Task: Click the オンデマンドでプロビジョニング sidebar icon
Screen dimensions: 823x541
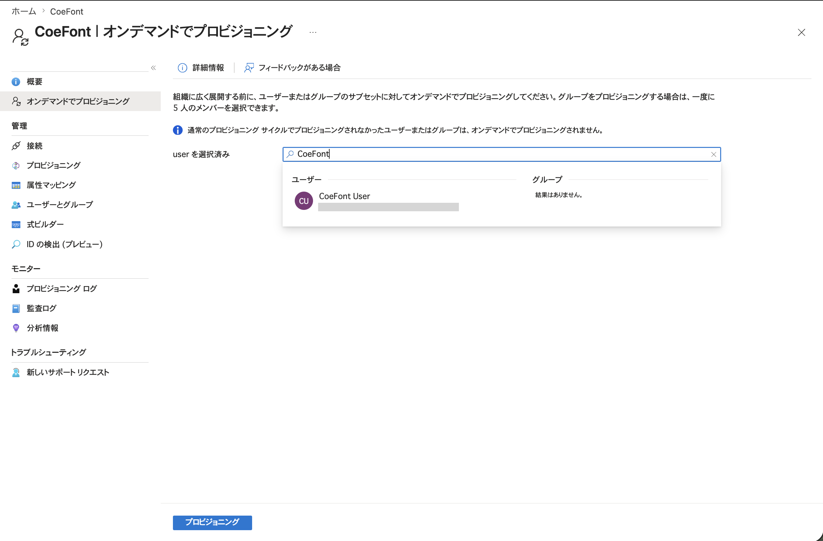Action: point(16,101)
